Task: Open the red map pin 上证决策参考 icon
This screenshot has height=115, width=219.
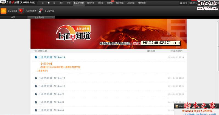Action: pos(21,11)
